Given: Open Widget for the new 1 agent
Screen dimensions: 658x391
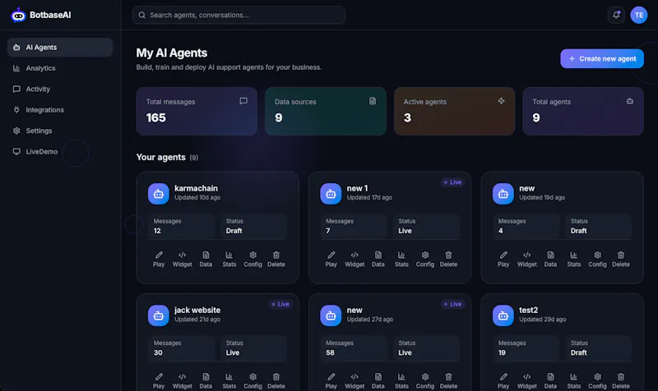Looking at the screenshot, I should point(354,259).
